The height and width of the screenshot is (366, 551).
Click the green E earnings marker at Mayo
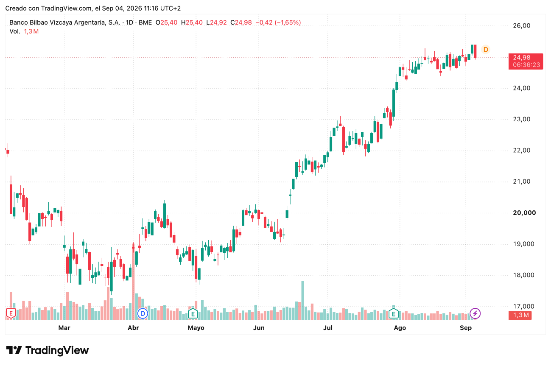(193, 313)
